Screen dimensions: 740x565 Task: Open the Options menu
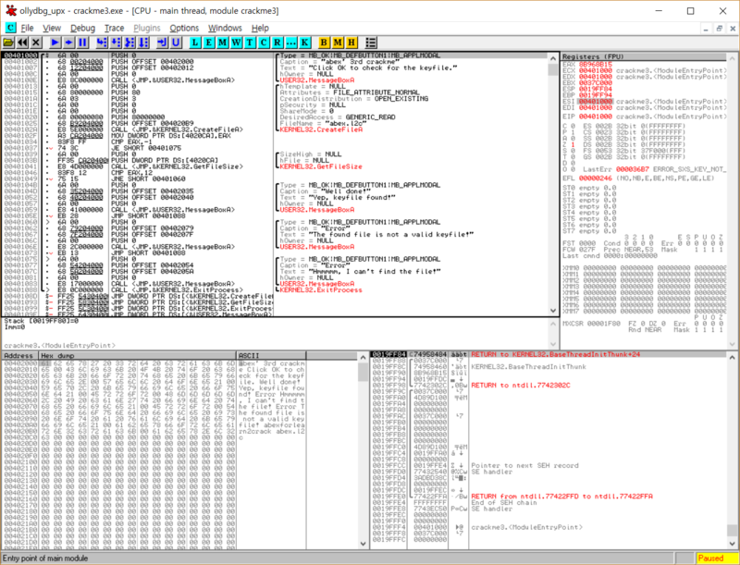coord(184,29)
